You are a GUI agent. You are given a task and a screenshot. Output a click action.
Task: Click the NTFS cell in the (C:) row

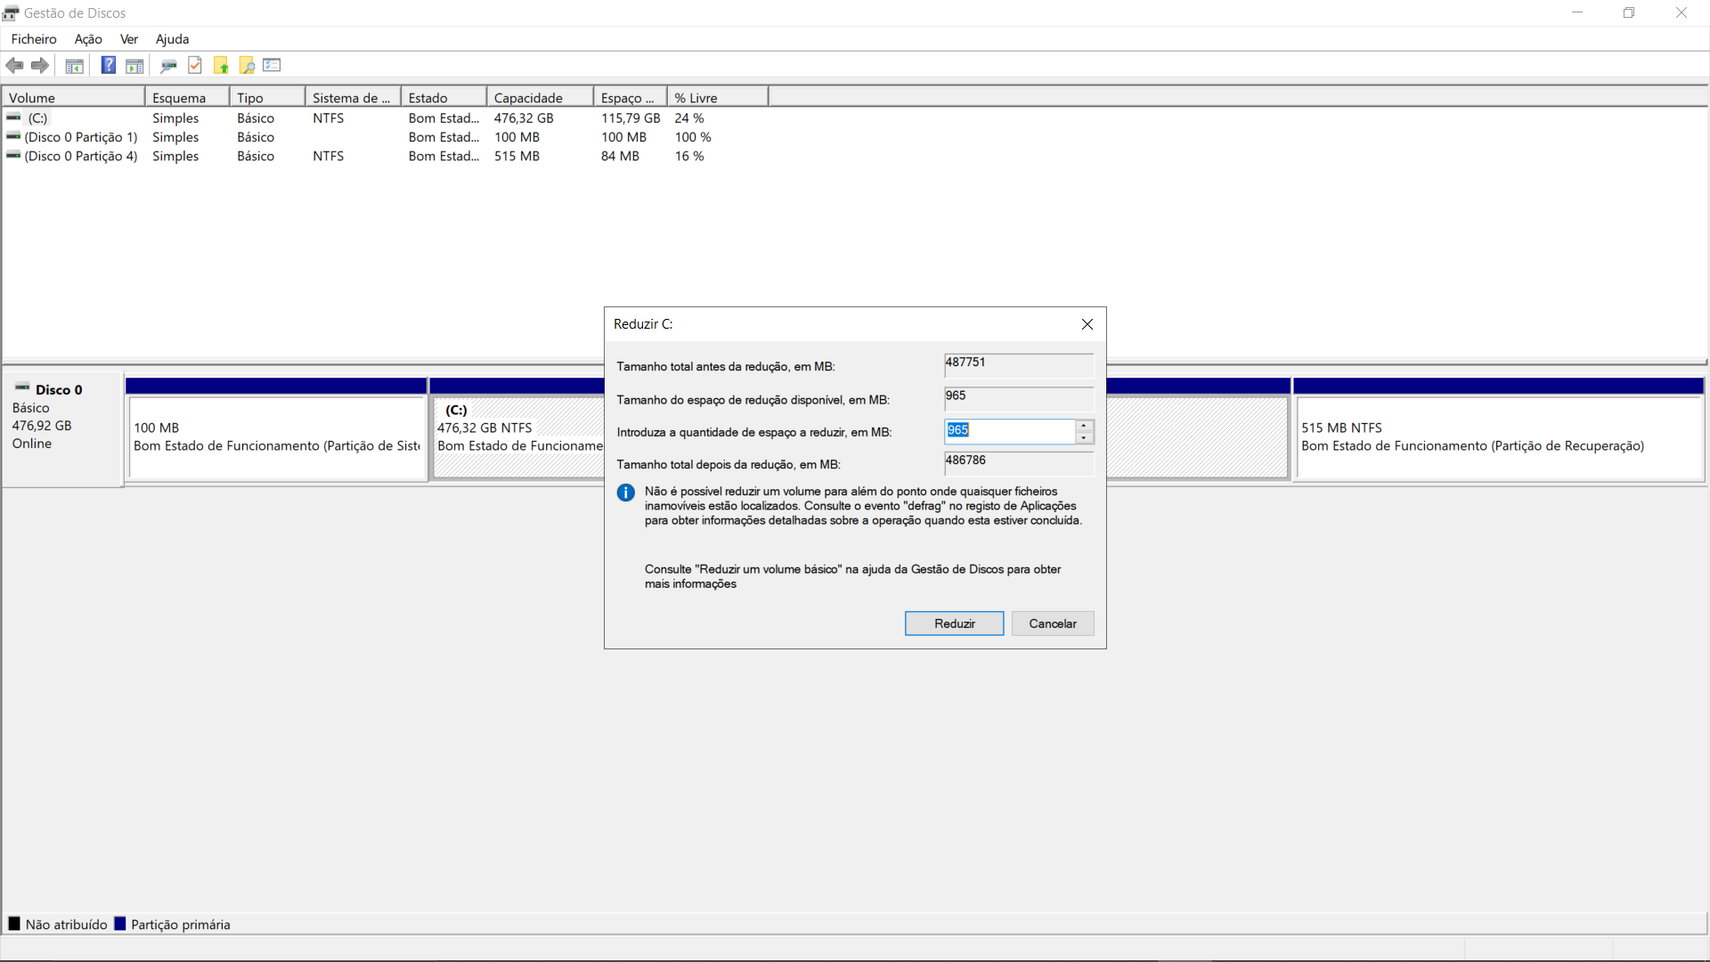tap(328, 118)
